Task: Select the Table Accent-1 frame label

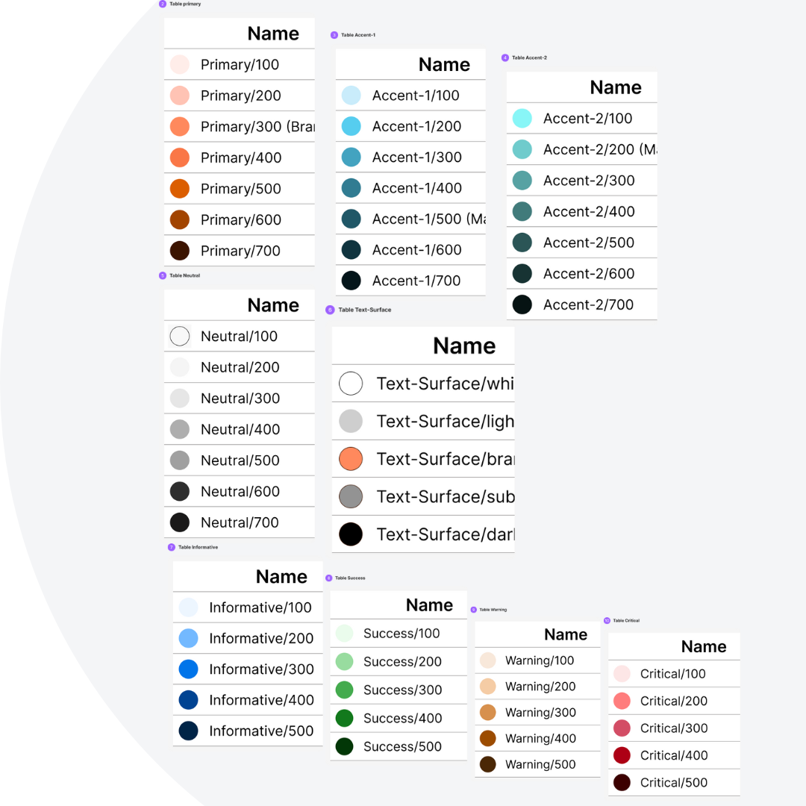Action: (x=358, y=35)
